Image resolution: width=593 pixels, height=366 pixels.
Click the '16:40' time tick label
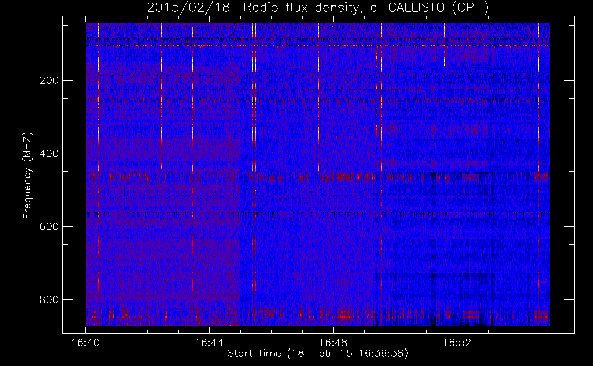coord(85,343)
